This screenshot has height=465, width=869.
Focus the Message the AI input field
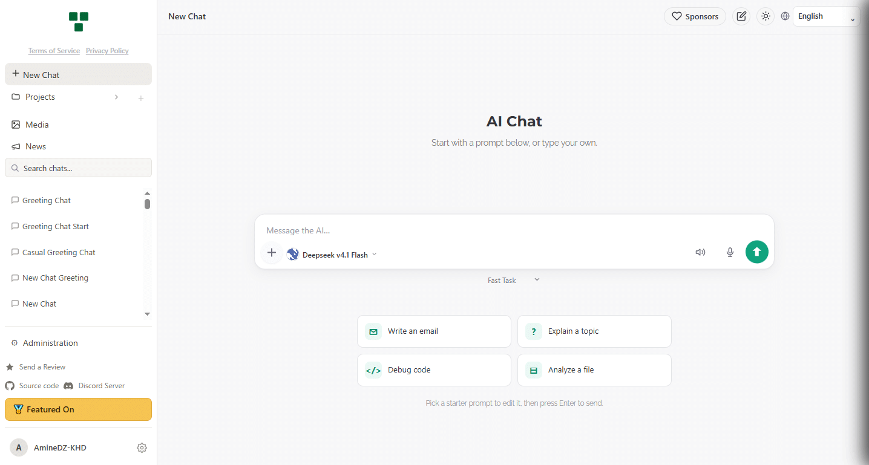[x=514, y=230]
